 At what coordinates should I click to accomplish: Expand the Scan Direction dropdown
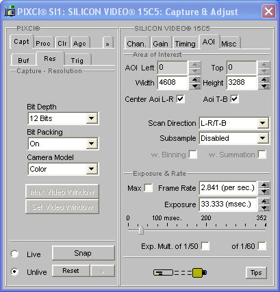point(263,123)
